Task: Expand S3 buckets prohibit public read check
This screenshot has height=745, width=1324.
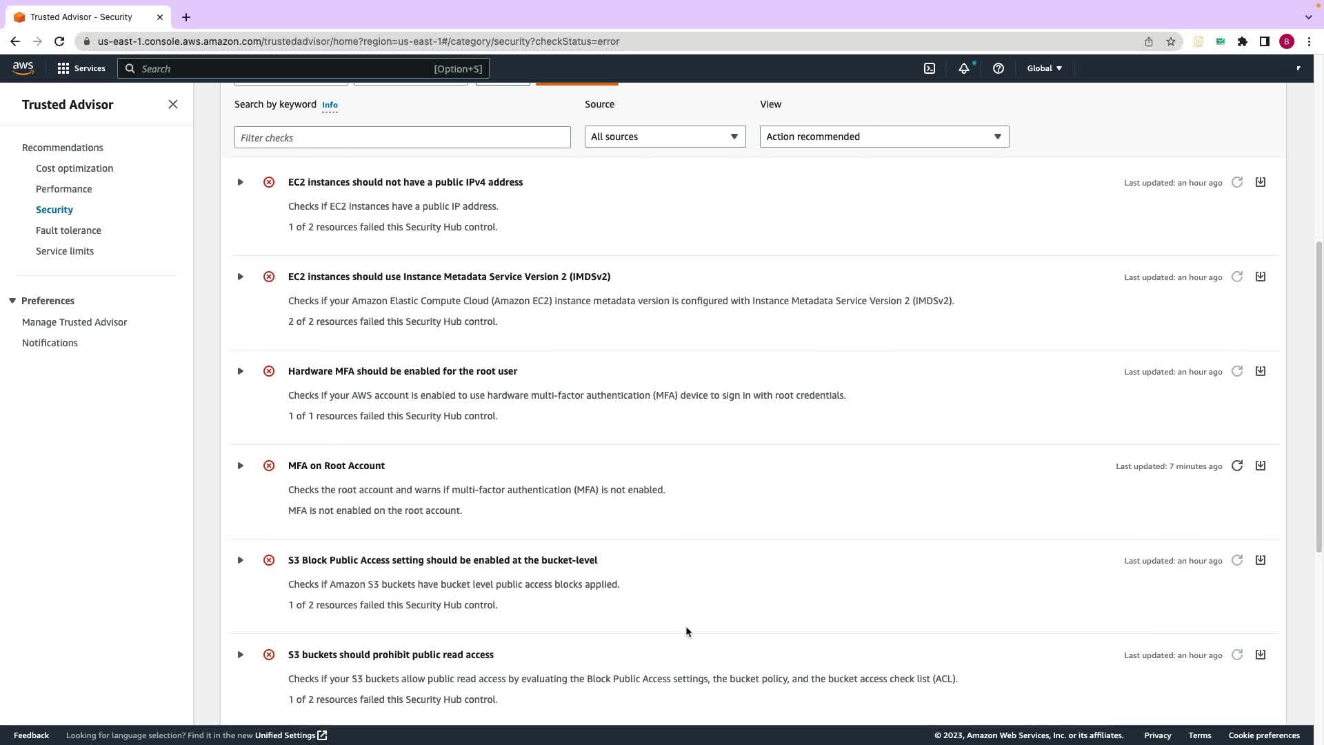Action: [240, 655]
